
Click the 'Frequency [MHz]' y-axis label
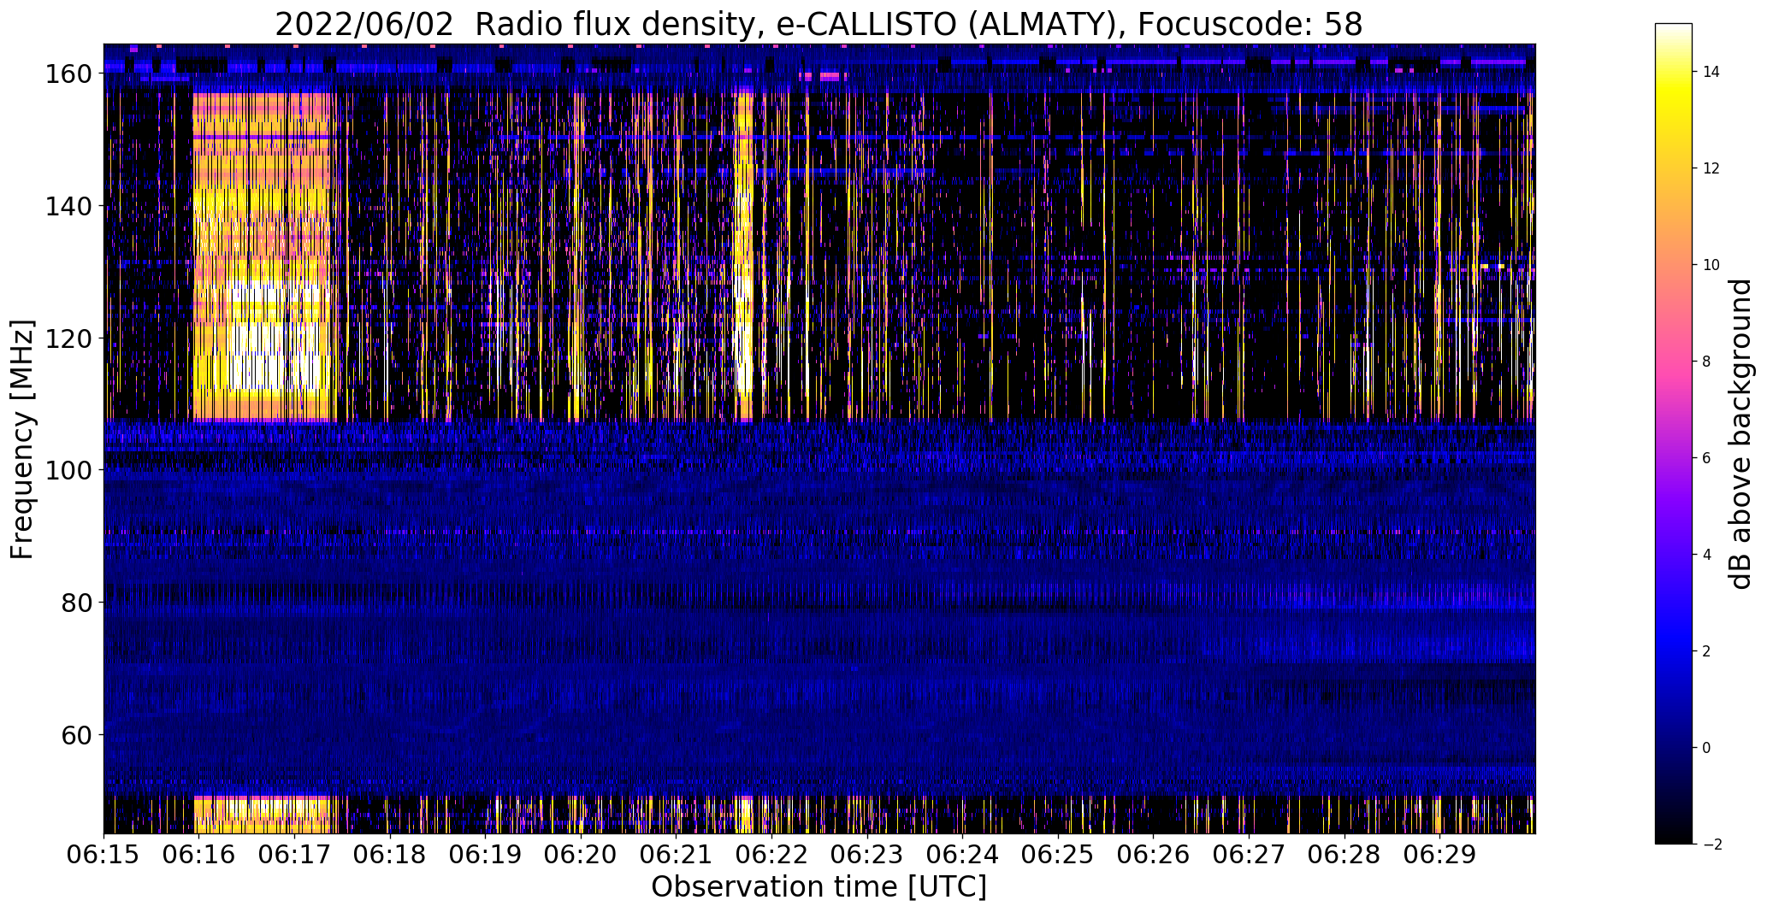coord(22,439)
